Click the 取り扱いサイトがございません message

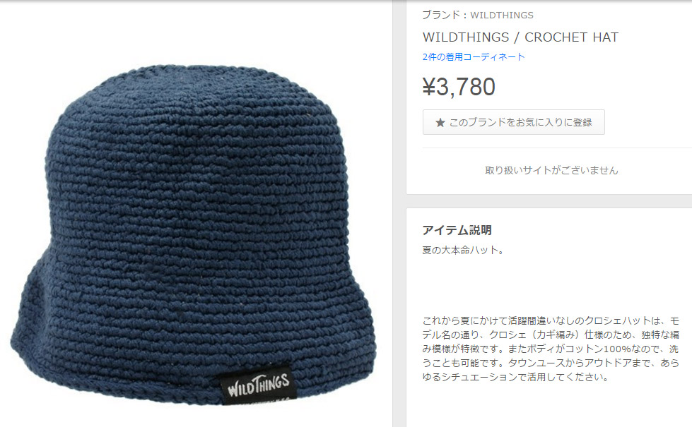tap(551, 171)
